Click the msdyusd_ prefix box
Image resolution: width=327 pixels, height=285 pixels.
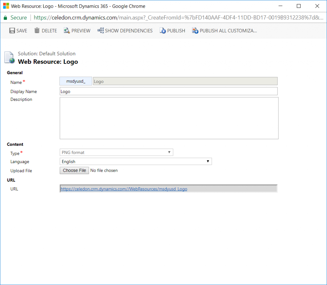pos(76,81)
